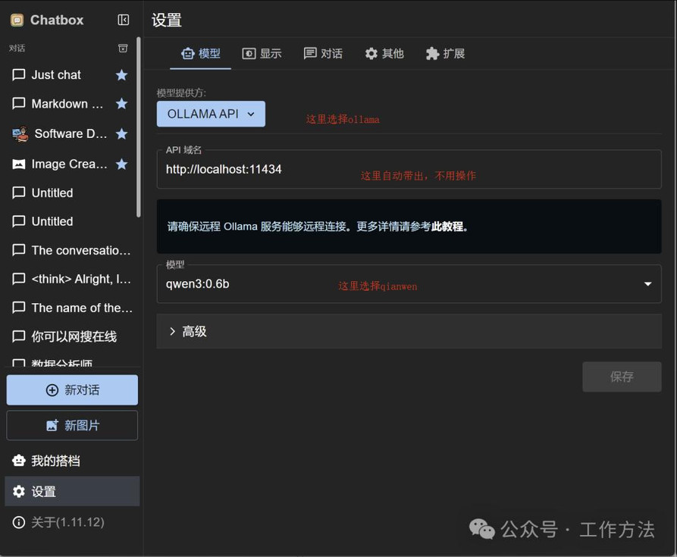Click the image-add icon in 新图片 button
This screenshot has width=677, height=557.
(x=52, y=425)
